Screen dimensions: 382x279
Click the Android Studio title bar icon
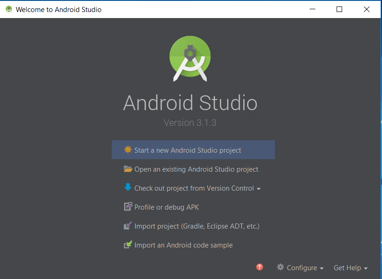tap(9, 9)
